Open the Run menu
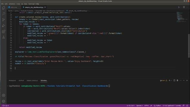190x107 pixels. tap(26, 4)
